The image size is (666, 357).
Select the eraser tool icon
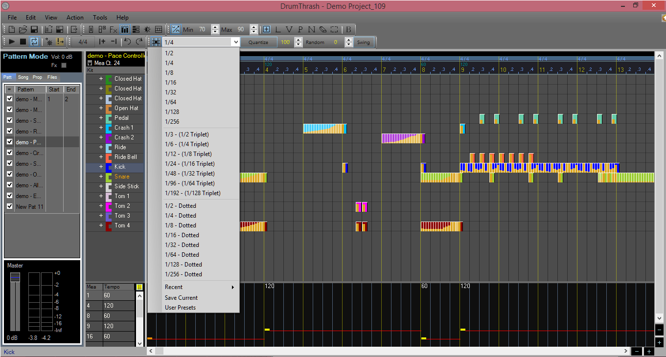[323, 29]
